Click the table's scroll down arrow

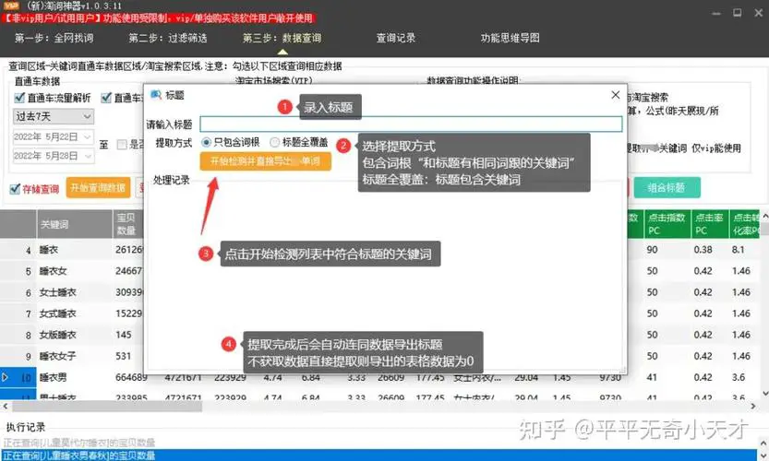point(764,394)
